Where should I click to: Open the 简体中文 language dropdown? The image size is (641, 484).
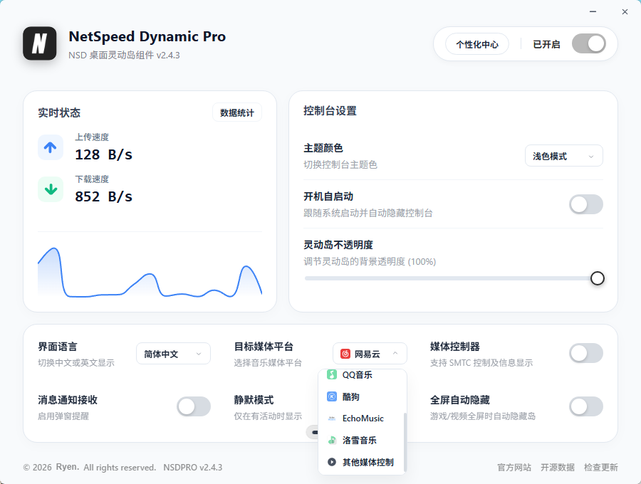pos(173,353)
